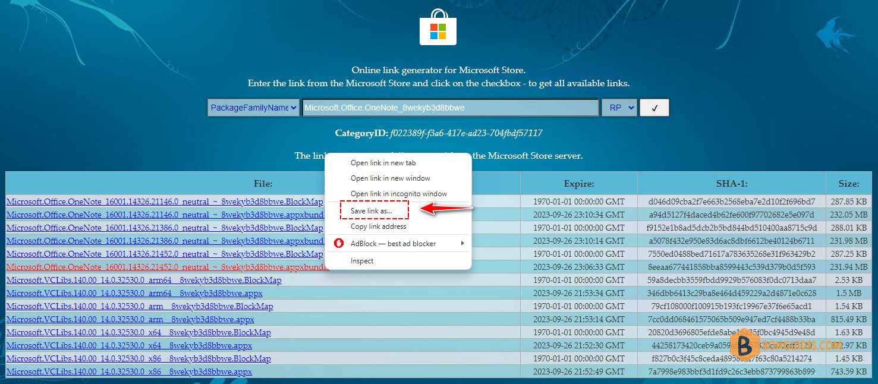The width and height of the screenshot is (878, 384).
Task: Click the Microsoft Store shopping bag logo
Action: click(438, 27)
